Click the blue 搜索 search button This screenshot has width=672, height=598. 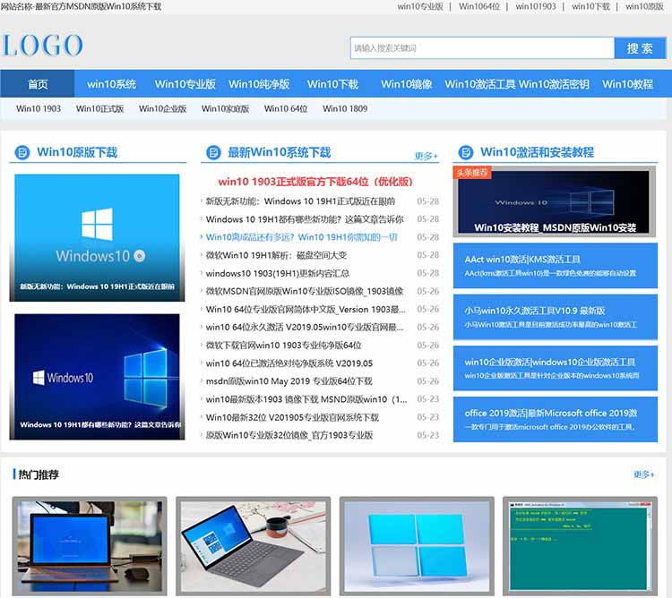(640, 48)
